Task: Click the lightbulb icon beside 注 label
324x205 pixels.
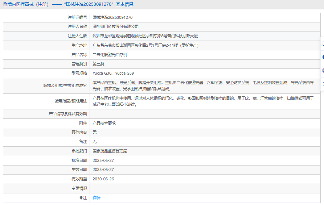Action: pos(81,198)
